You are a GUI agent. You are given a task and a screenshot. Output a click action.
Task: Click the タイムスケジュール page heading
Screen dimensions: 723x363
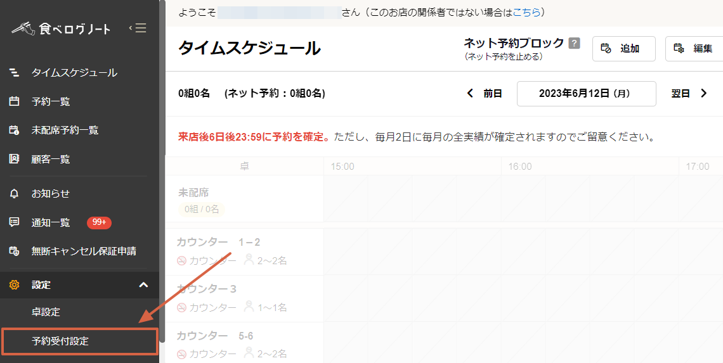pyautogui.click(x=249, y=48)
